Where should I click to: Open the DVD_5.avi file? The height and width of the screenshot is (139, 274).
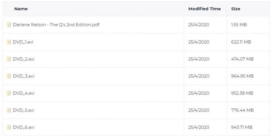pyautogui.click(x=24, y=110)
